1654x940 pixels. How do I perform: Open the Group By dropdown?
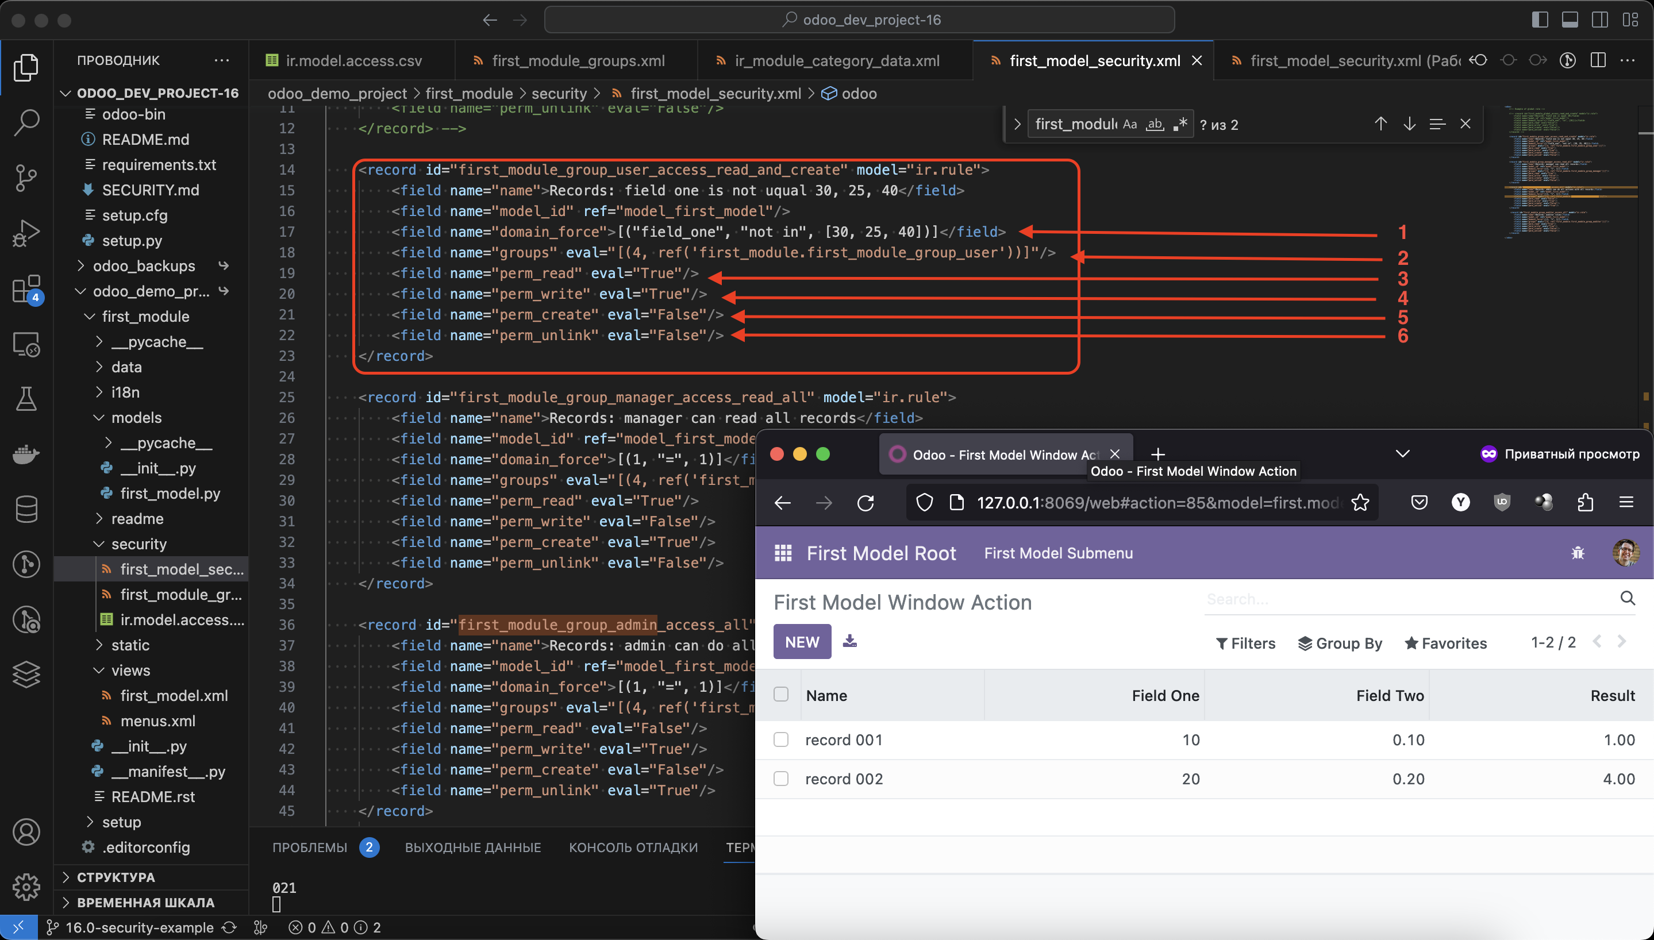(x=1340, y=643)
